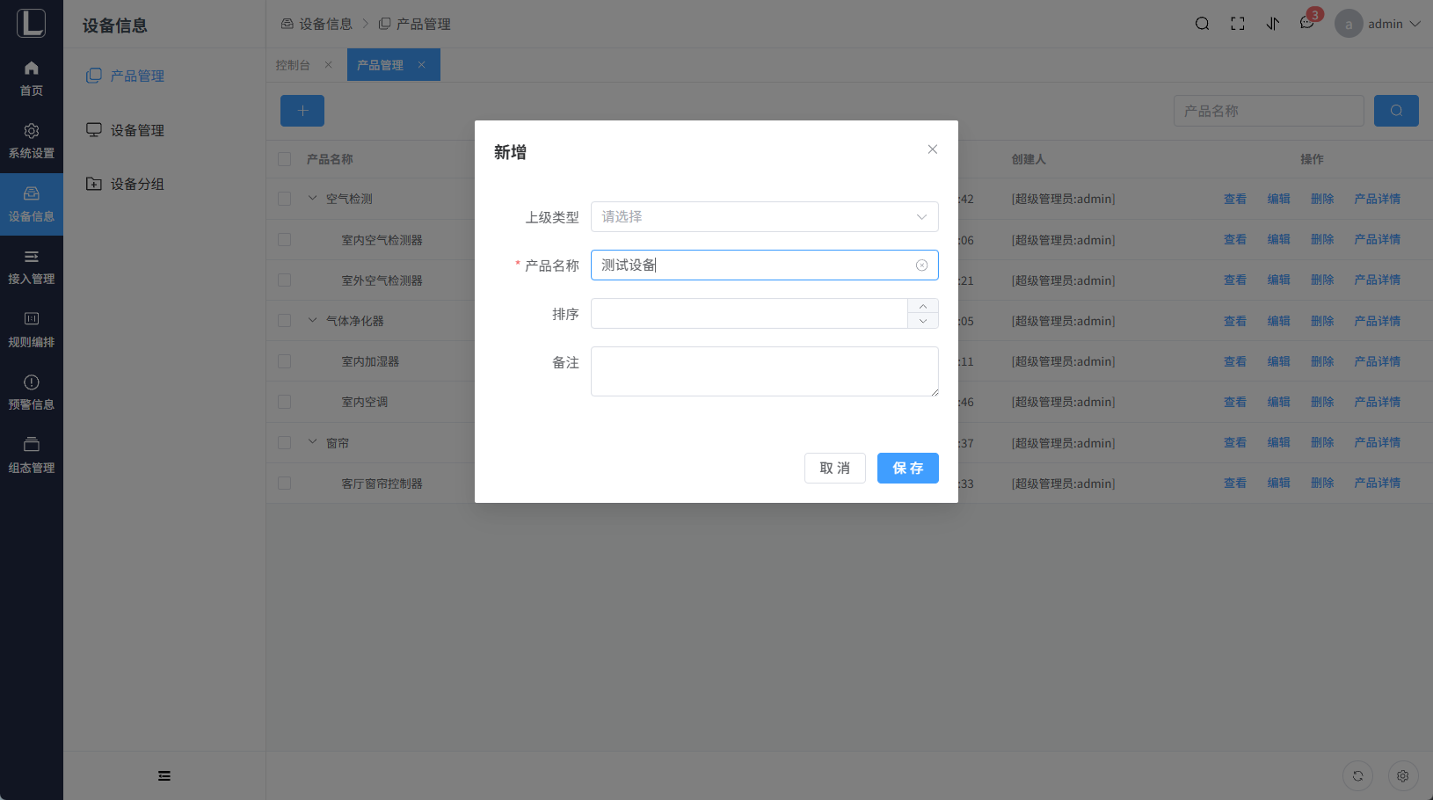The image size is (1433, 800).
Task: Toggle fullscreen mode icon
Action: point(1237,24)
